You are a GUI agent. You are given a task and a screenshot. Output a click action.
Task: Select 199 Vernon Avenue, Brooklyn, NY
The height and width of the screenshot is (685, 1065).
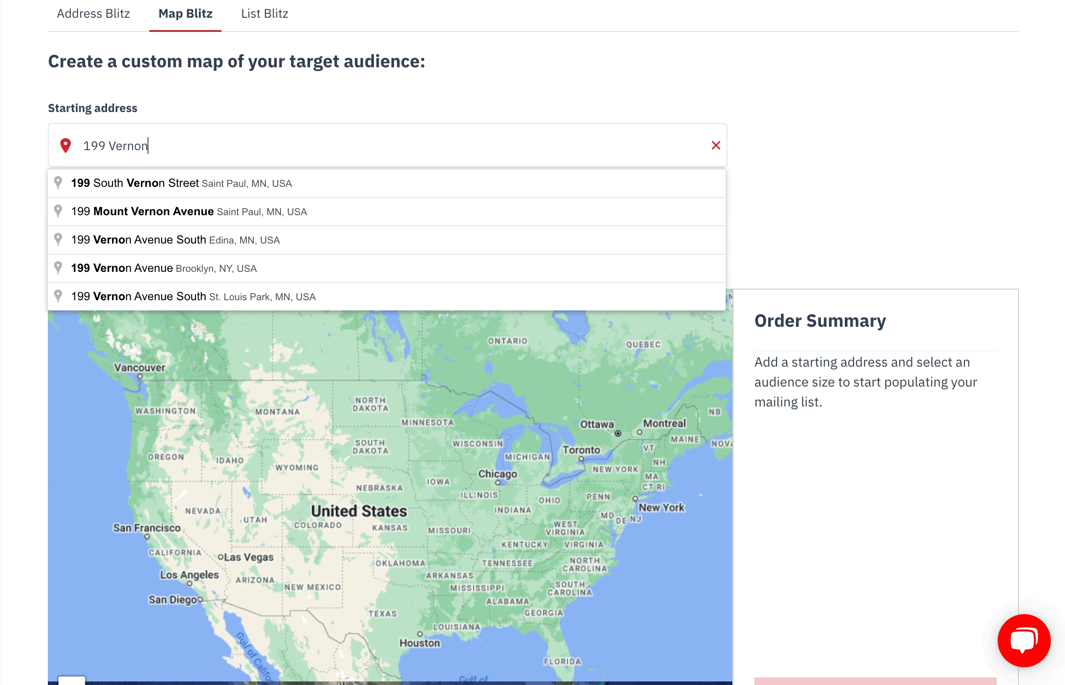(164, 268)
